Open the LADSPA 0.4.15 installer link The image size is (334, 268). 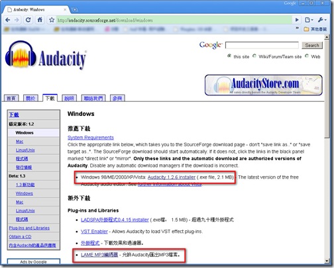115,220
